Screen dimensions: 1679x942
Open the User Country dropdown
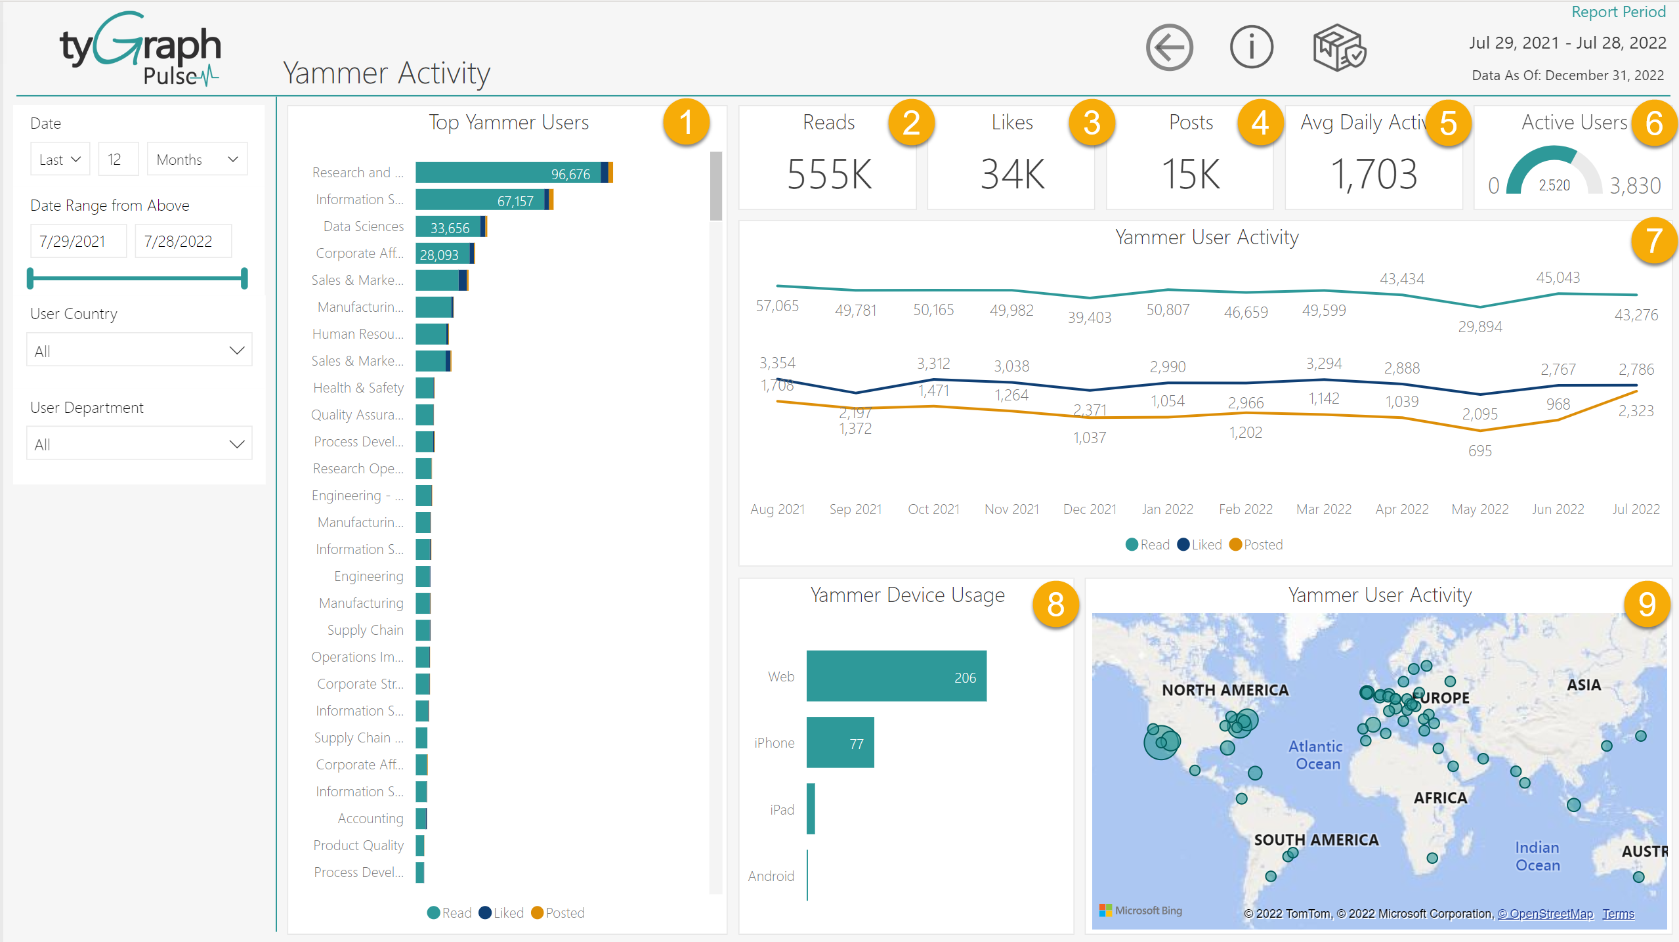pos(139,351)
